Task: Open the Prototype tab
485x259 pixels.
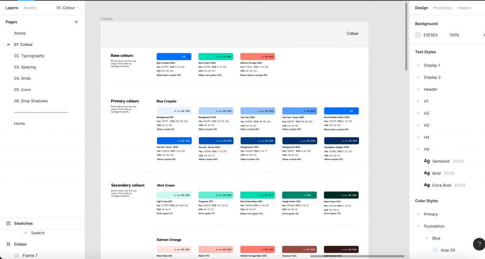Action: pyautogui.click(x=442, y=8)
